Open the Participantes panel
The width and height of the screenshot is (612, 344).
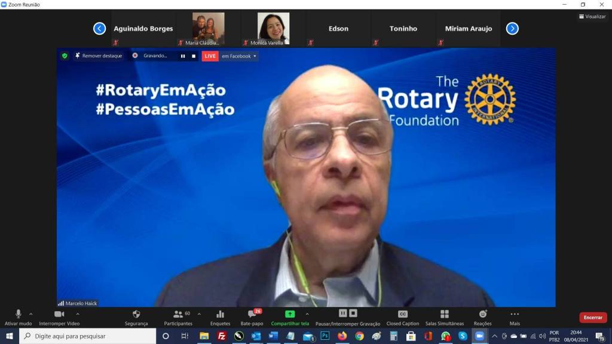coord(178,314)
